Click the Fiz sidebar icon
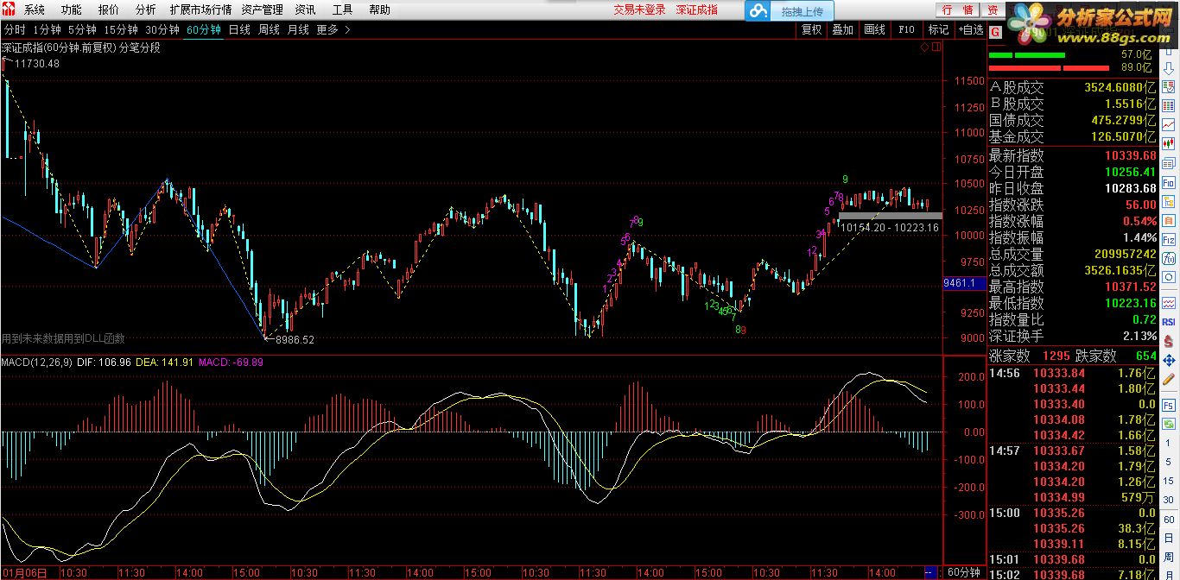1180x580 pixels. pyautogui.click(x=1168, y=240)
